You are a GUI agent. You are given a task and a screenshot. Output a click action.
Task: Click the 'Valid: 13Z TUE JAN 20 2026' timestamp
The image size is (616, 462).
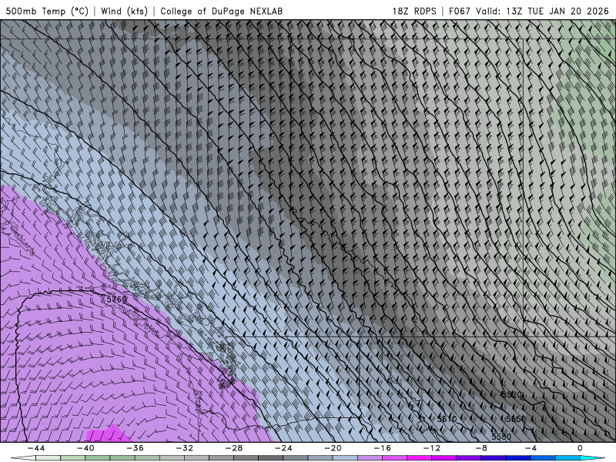[x=542, y=11]
